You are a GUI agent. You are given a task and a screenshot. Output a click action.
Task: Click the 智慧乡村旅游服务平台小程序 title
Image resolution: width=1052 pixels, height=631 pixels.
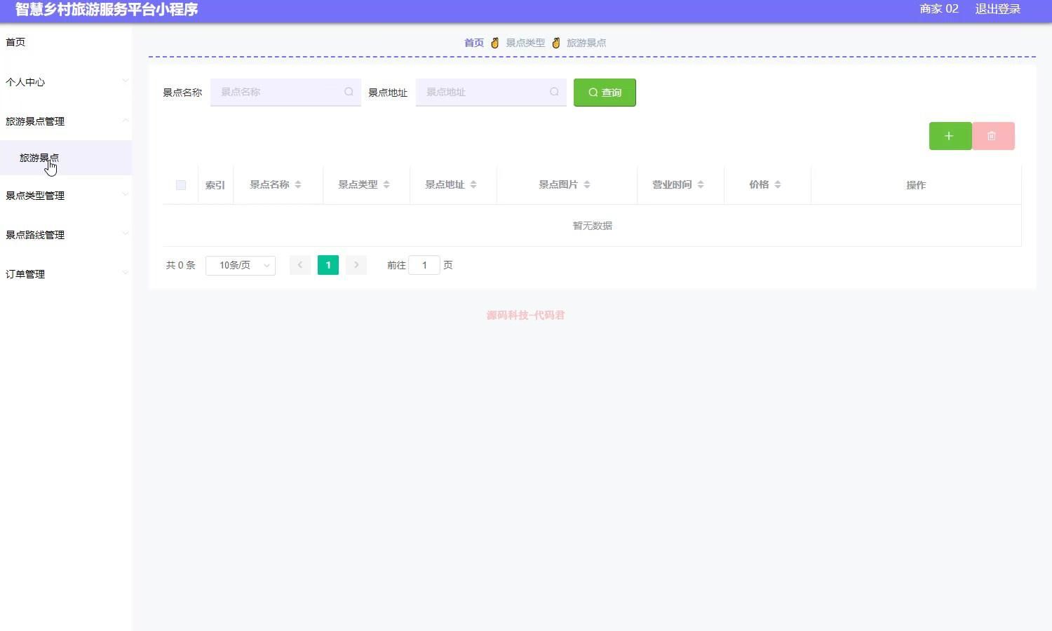tap(107, 9)
